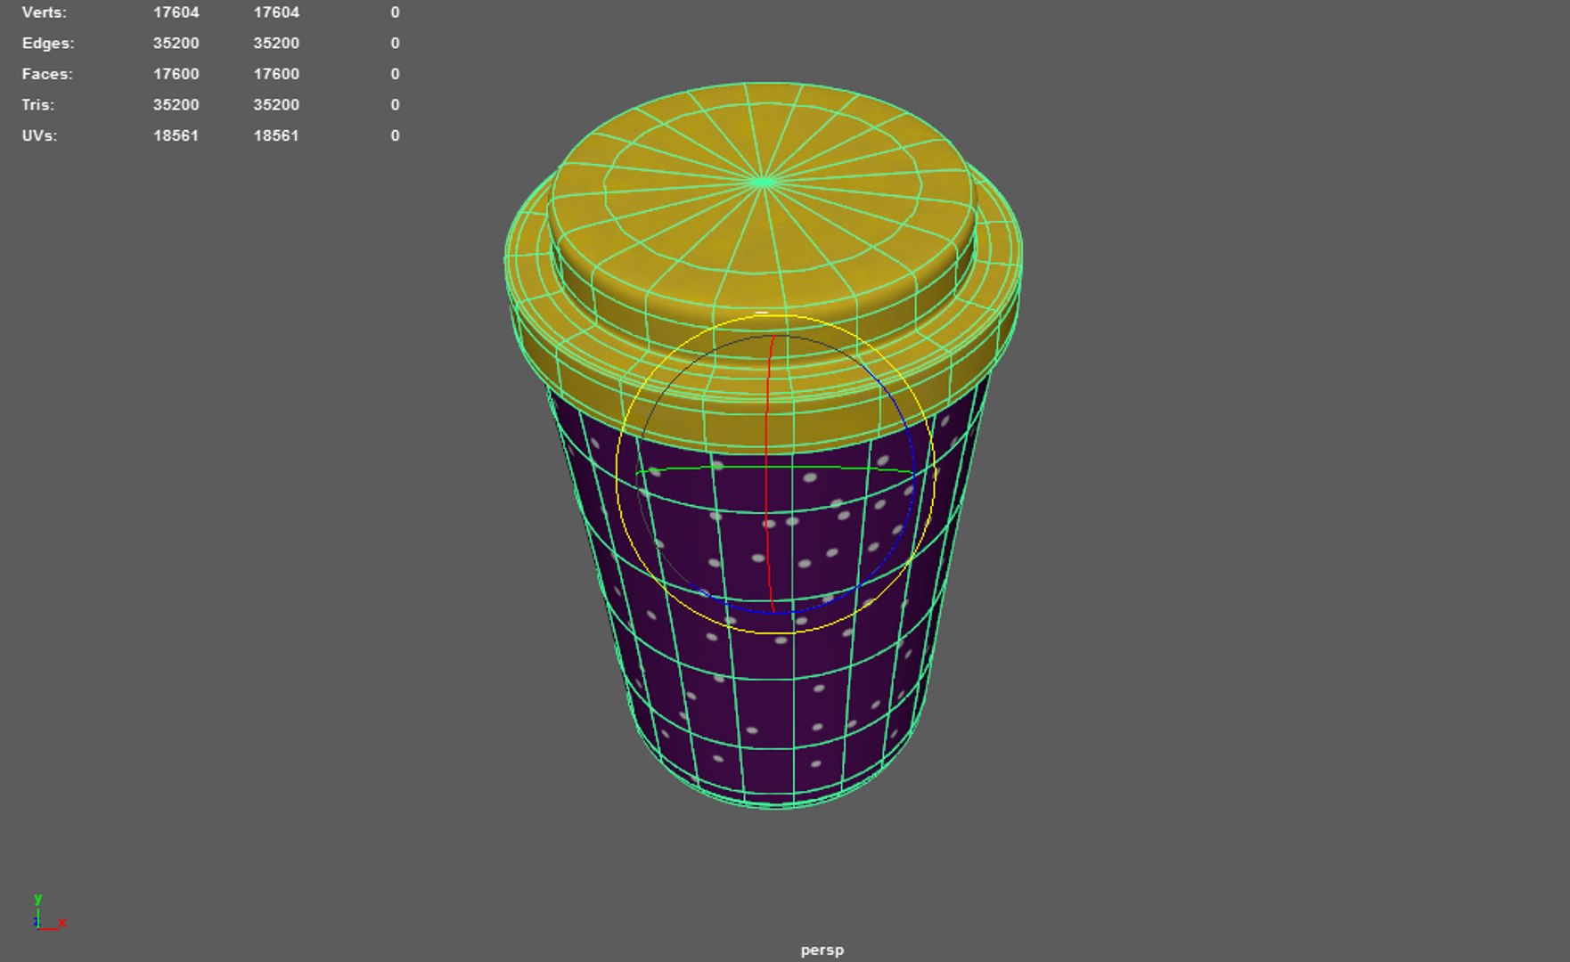Click the red rotate manipulator arc

(x=767, y=472)
